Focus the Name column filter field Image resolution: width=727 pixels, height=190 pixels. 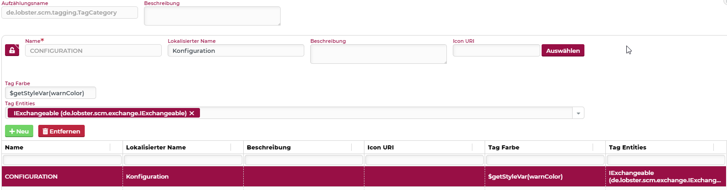(x=62, y=160)
